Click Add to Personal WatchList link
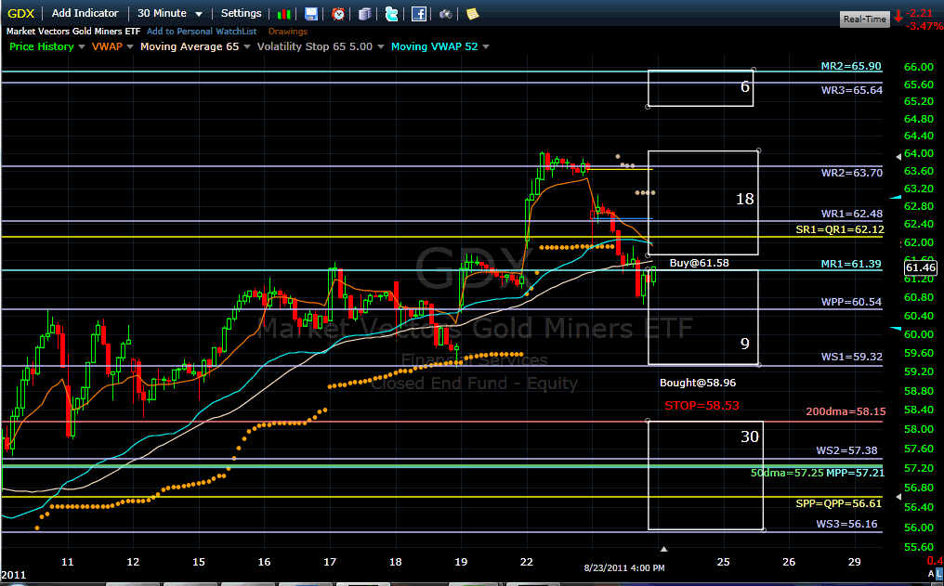Viewport: 944px width, 586px height. coord(202,32)
